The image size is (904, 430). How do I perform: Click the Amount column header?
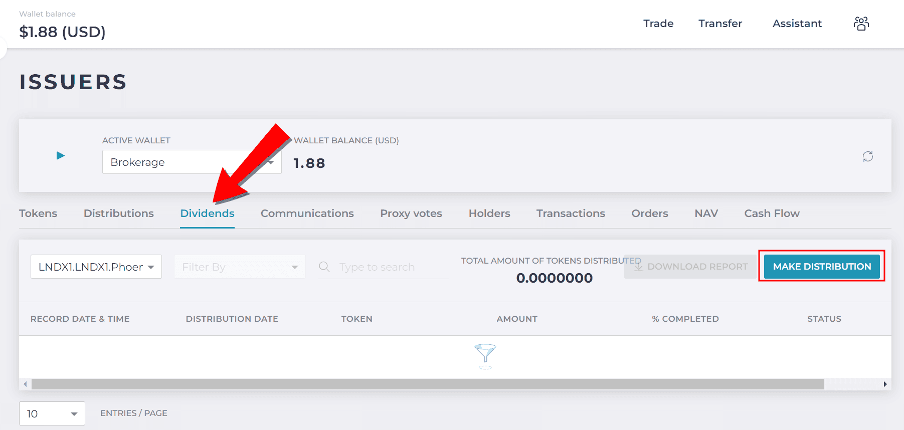pos(517,319)
